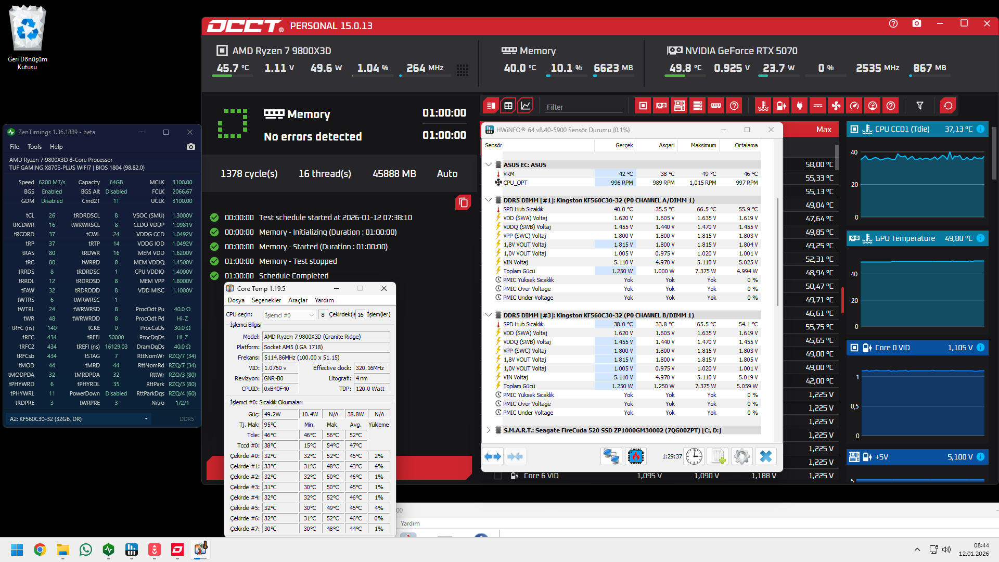This screenshot has width=999, height=562.
Task: Collapse DDR5 DIMM [#3] sensor group
Action: click(489, 315)
